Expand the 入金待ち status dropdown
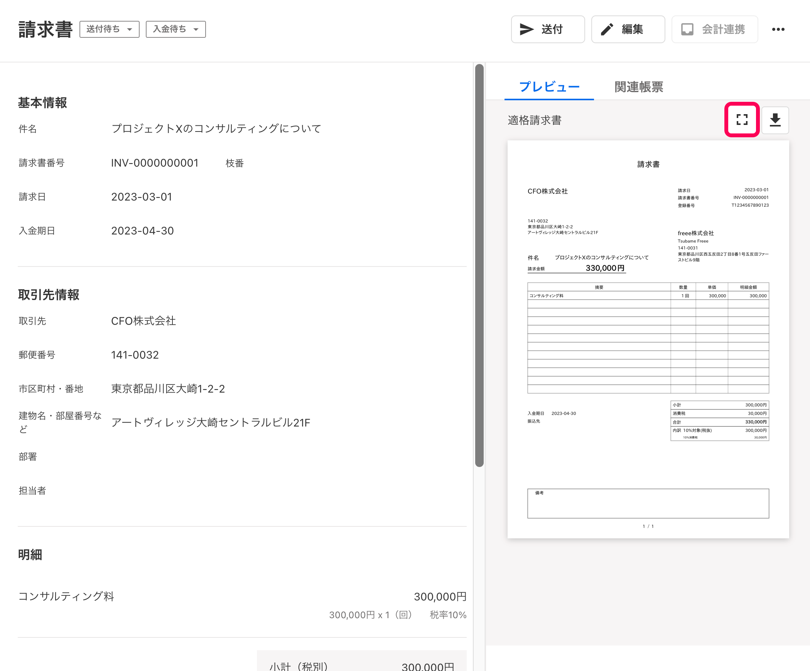810x671 pixels. [x=175, y=29]
